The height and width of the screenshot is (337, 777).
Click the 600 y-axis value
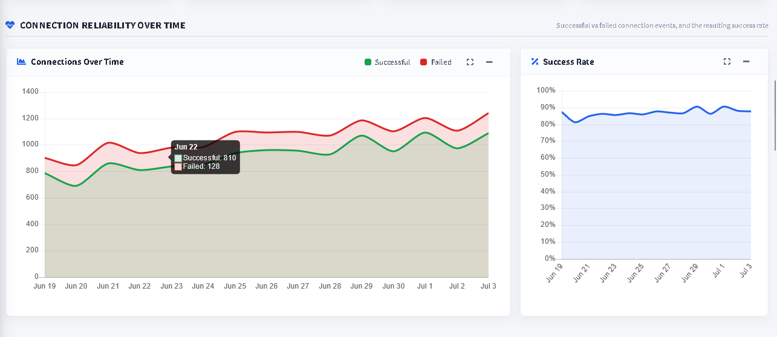click(x=31, y=197)
